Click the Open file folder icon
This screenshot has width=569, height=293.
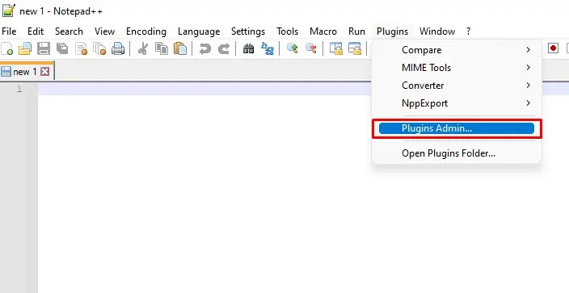(x=25, y=48)
